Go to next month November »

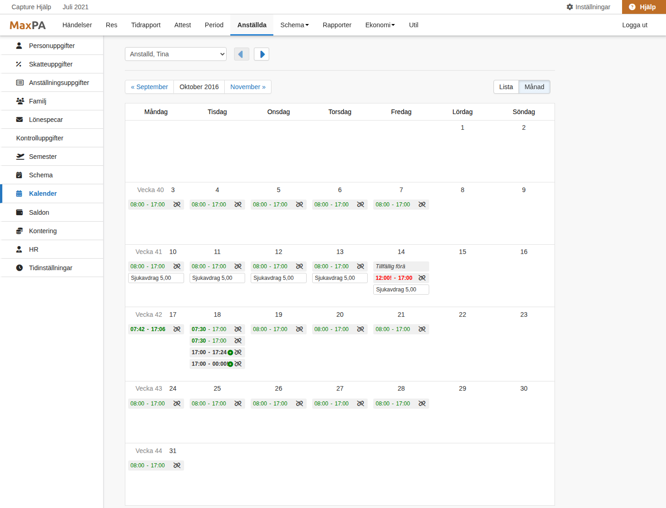[248, 87]
